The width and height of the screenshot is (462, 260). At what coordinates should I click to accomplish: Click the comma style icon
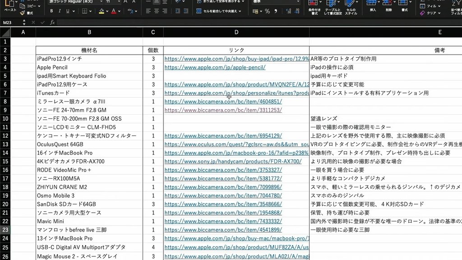[x=276, y=11]
